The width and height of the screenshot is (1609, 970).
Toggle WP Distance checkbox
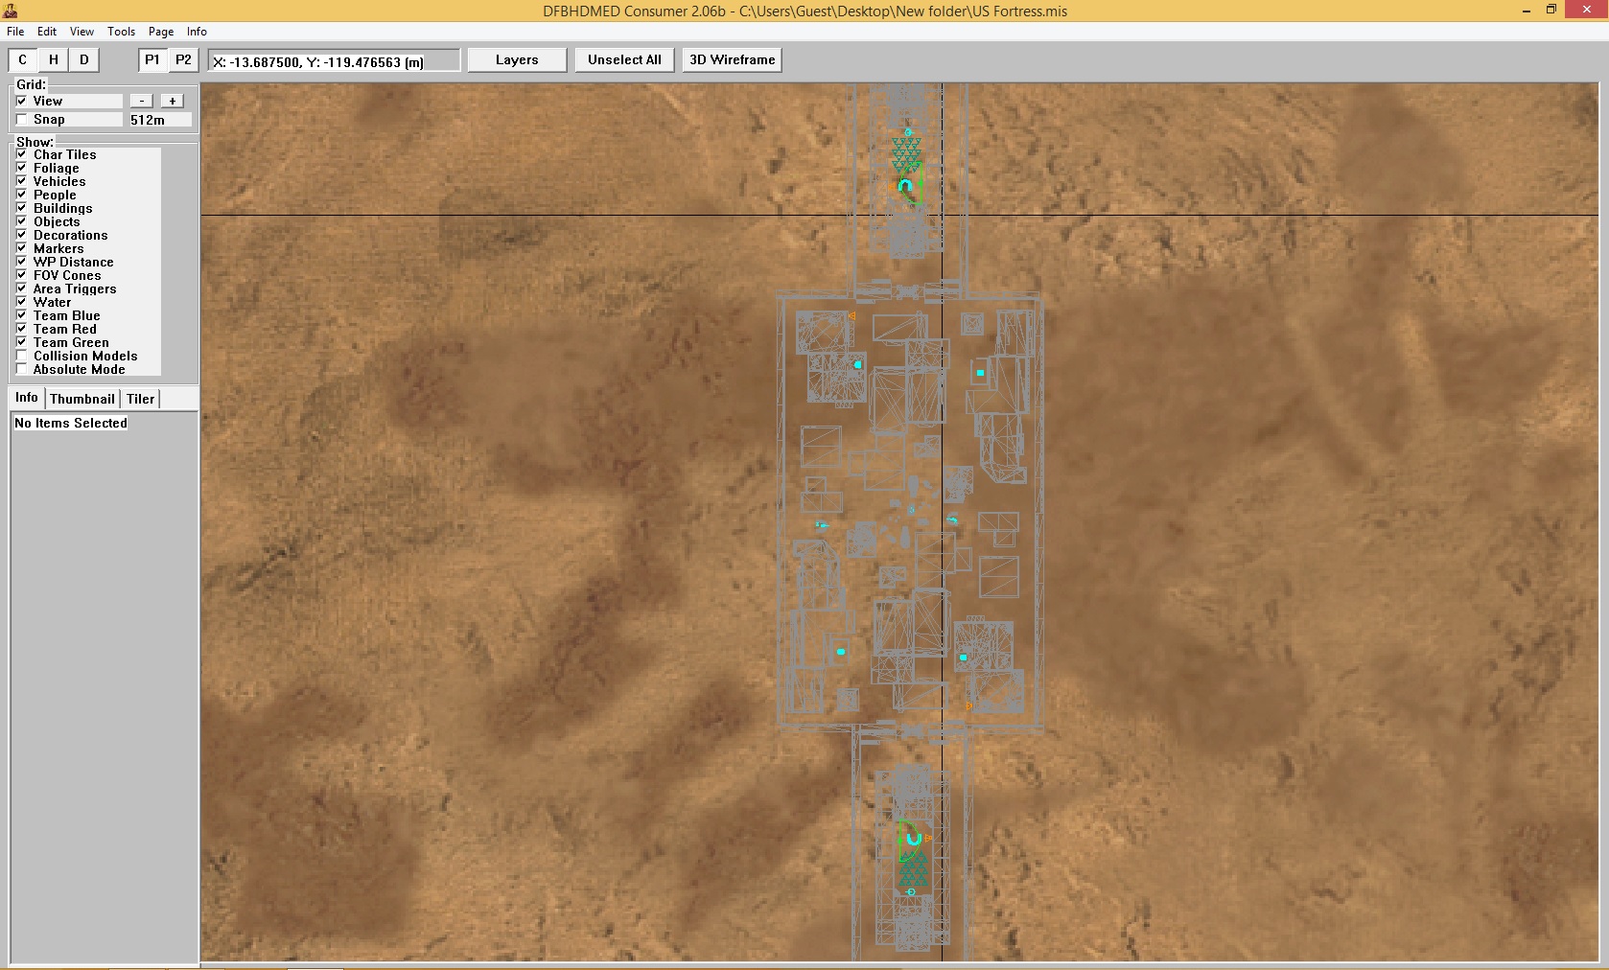click(x=21, y=262)
